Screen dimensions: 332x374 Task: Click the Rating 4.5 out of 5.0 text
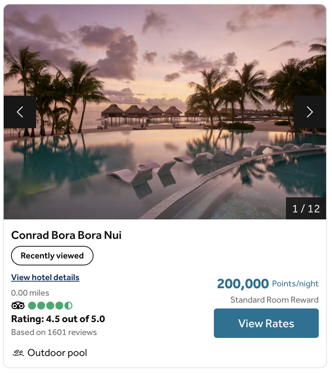click(x=58, y=319)
